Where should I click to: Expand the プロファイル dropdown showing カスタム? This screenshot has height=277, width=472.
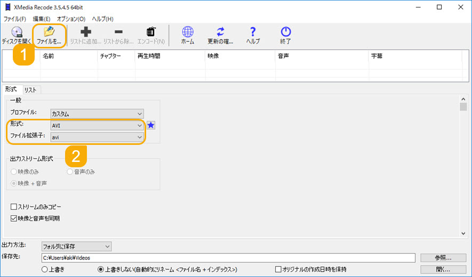[x=97, y=113]
